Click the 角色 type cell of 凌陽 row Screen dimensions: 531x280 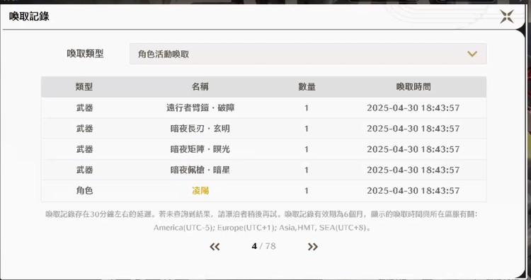[x=84, y=190]
